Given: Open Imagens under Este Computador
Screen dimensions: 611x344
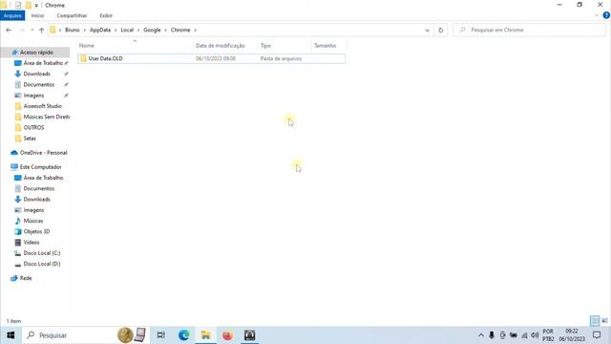Looking at the screenshot, I should click(x=33, y=210).
